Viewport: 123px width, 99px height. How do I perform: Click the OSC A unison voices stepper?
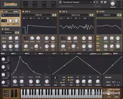click(26, 38)
